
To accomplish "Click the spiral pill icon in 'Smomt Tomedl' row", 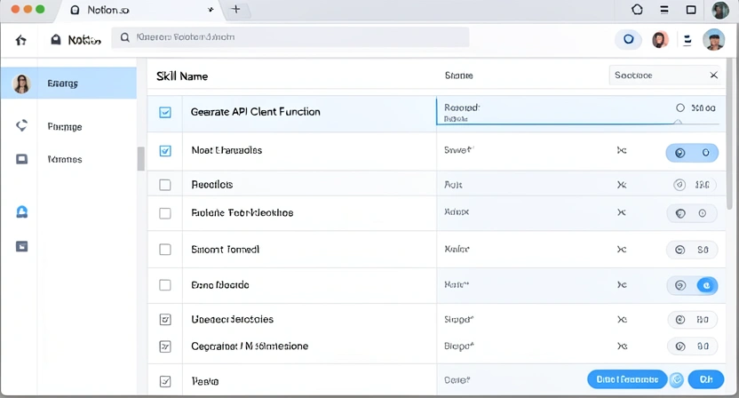I will (x=679, y=250).
